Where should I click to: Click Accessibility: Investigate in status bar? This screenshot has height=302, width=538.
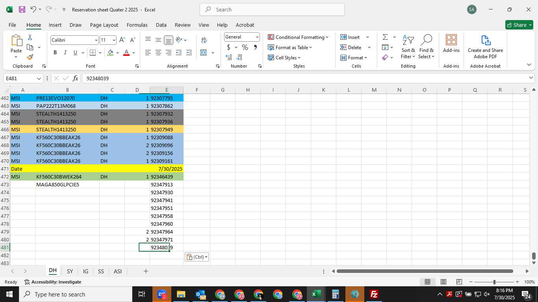[53, 282]
